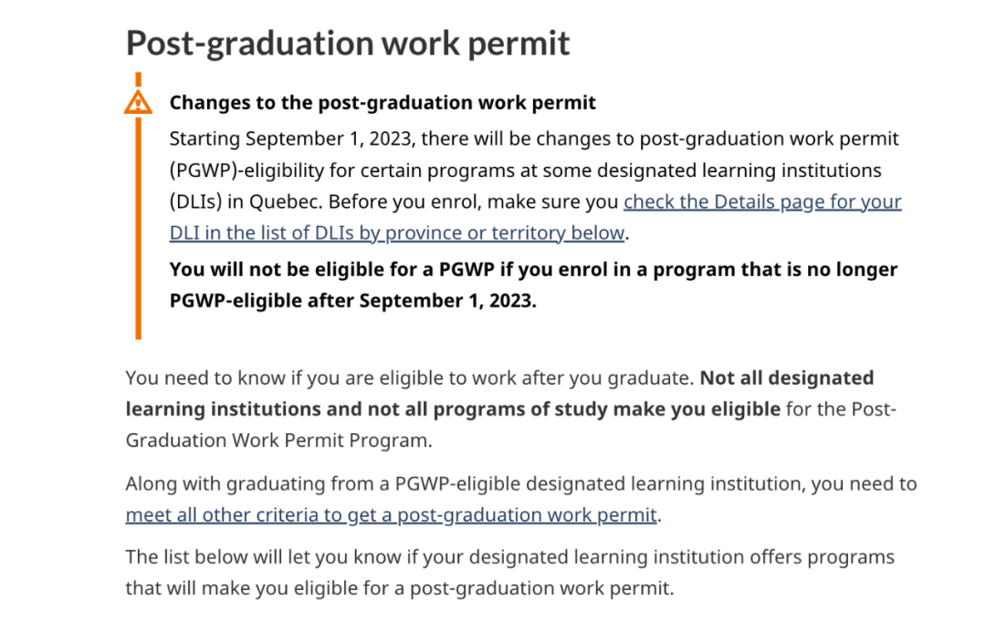Screen dimensions: 986x630
Task: Click the "Post-graduation work permit" main heading
Action: tap(348, 43)
